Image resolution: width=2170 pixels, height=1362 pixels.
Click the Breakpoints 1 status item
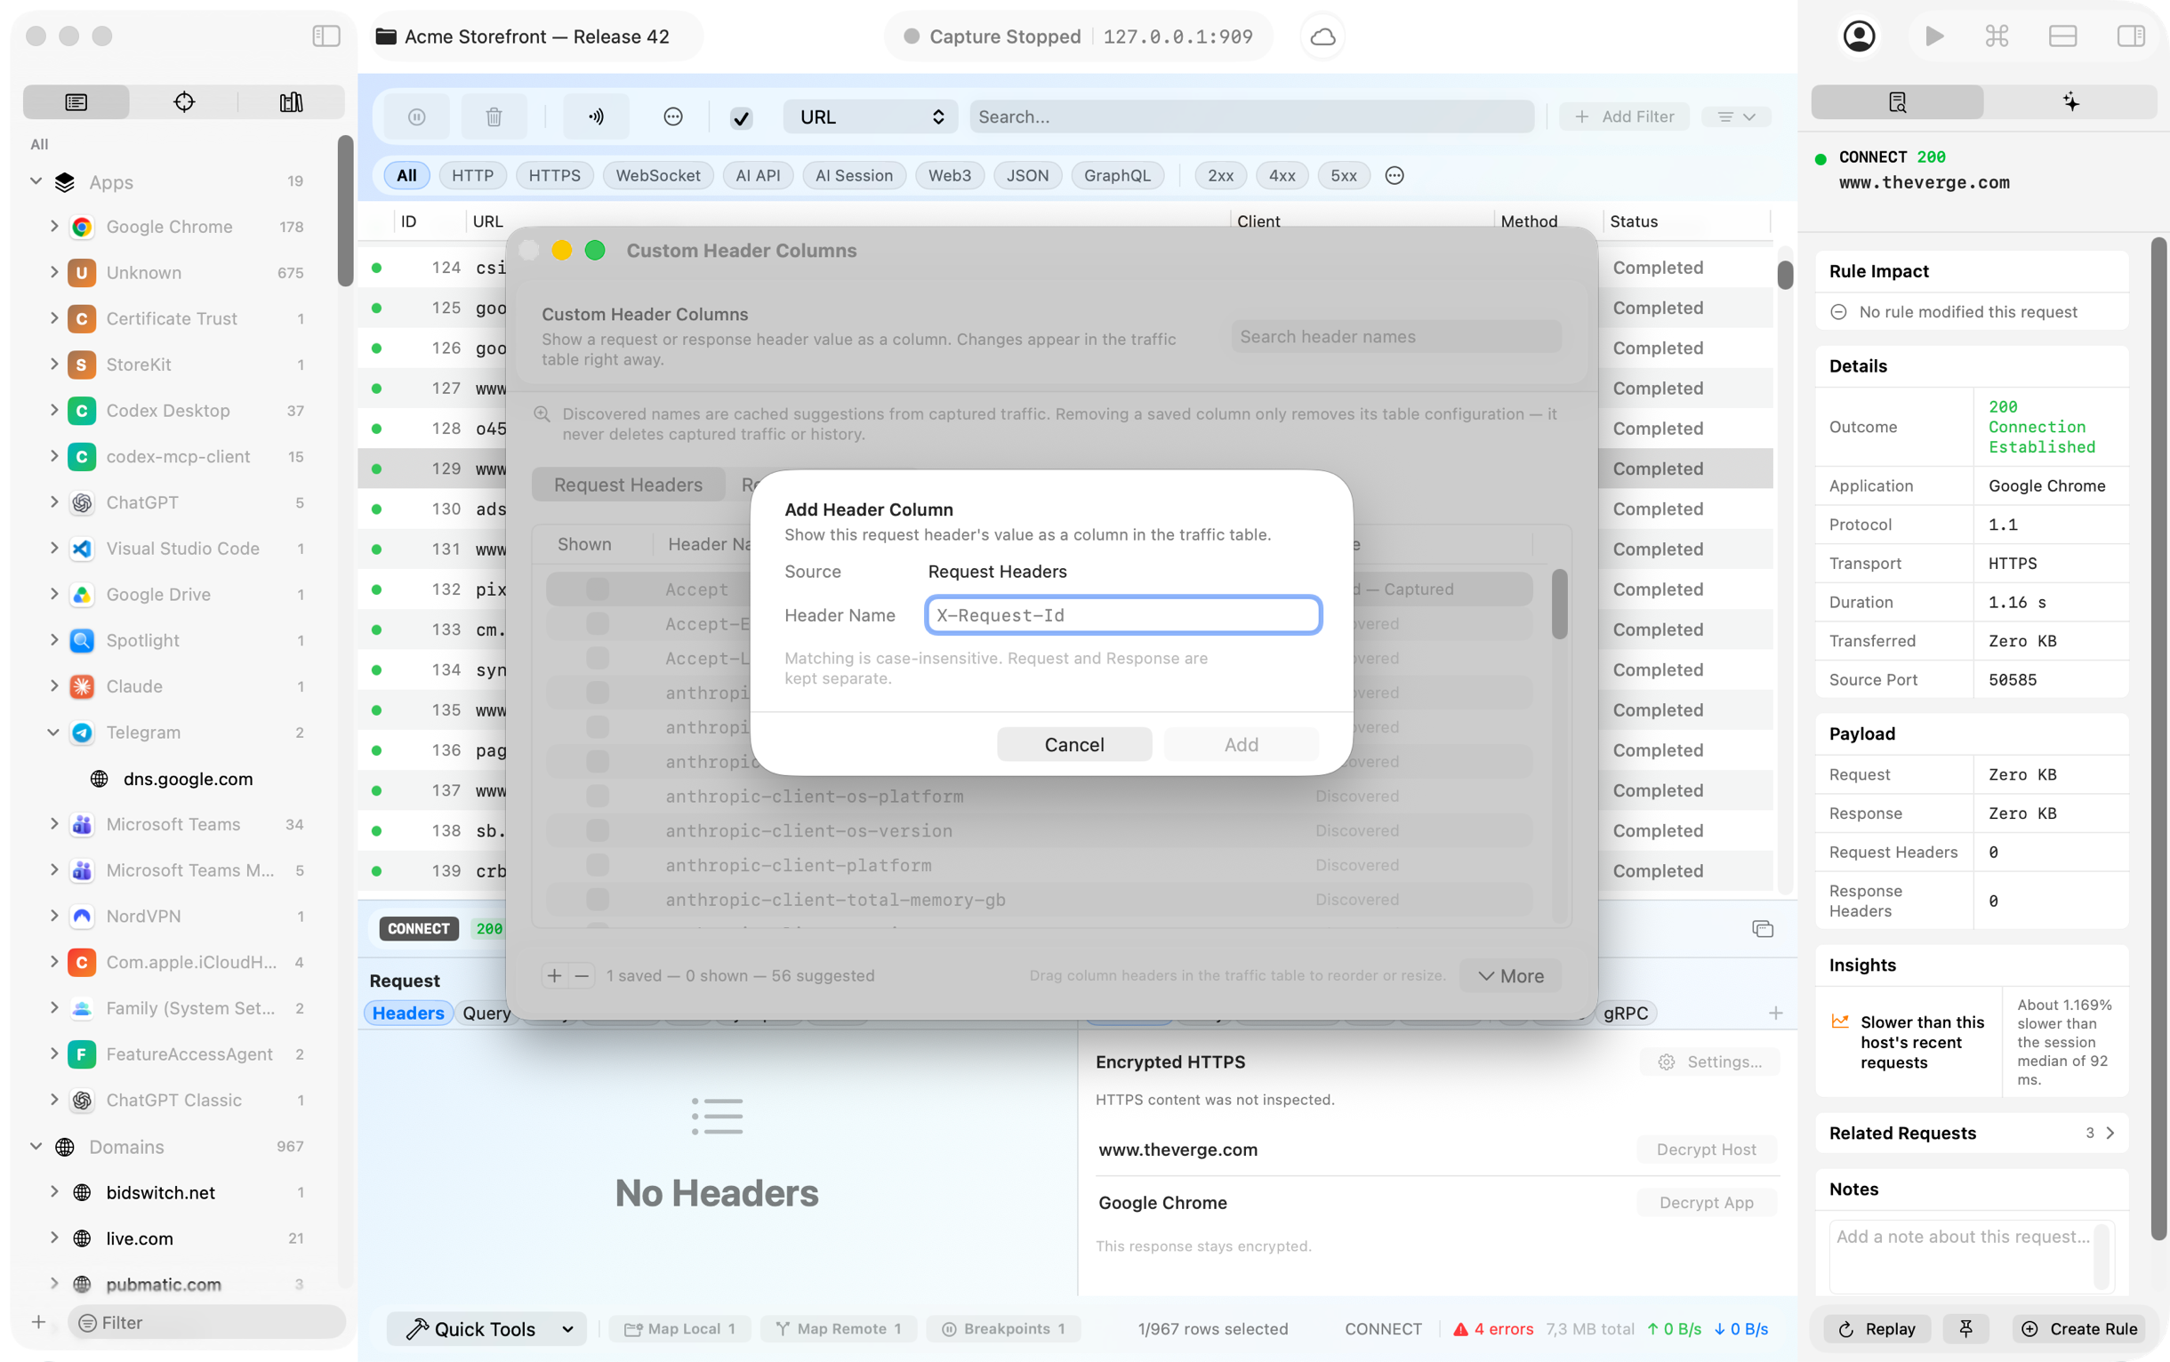pyautogui.click(x=1004, y=1329)
